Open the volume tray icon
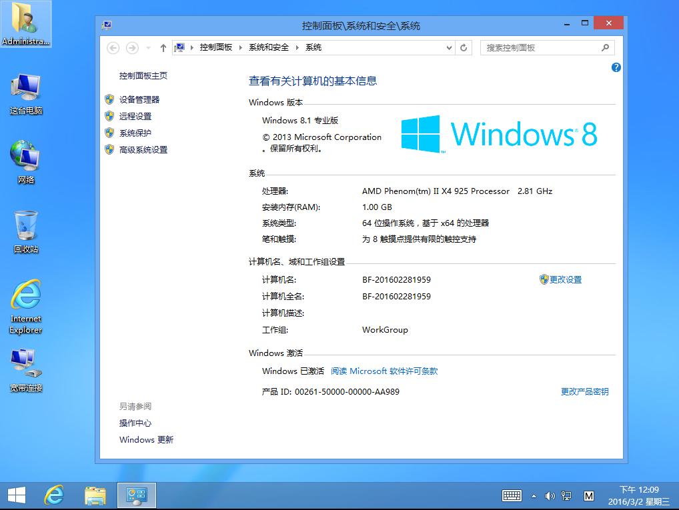Screen dimensions: 679x510 tap(550, 496)
